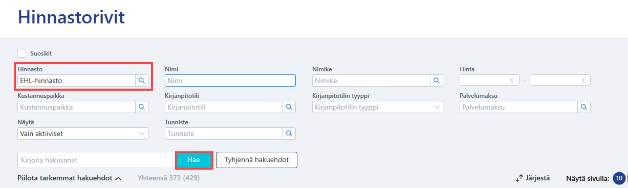Clear filters with Tyhjennä hakuehdot
628x188 pixels.
(256, 160)
